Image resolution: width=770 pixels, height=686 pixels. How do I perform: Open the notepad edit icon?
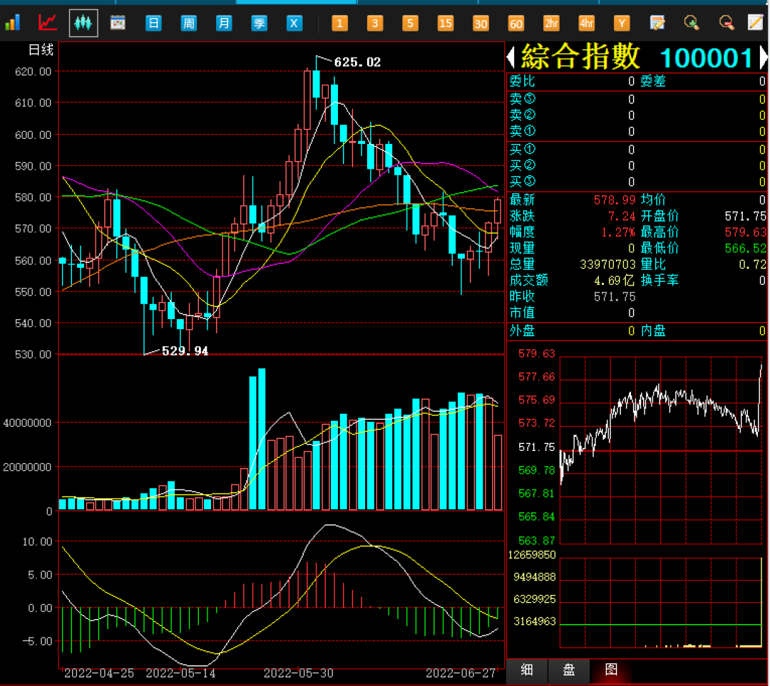tap(756, 23)
